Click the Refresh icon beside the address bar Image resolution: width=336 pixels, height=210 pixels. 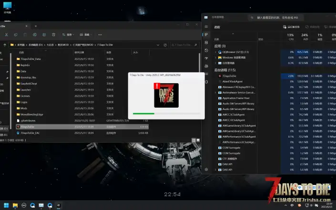click(x=165, y=45)
